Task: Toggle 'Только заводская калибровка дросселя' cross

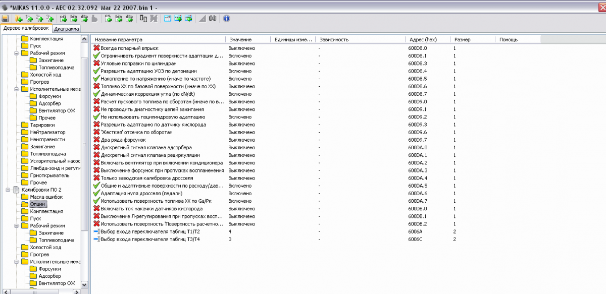Action: pos(96,178)
